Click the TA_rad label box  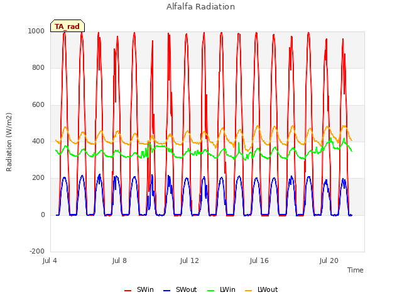[67, 26]
